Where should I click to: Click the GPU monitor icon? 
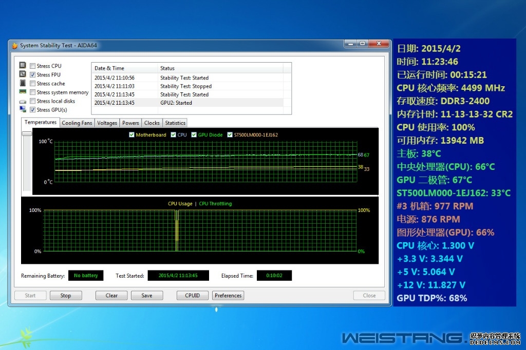(23, 109)
